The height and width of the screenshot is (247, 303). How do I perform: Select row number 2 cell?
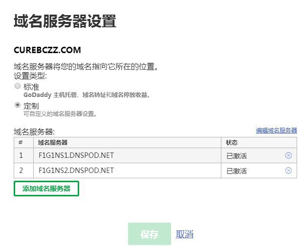pyautogui.click(x=21, y=171)
